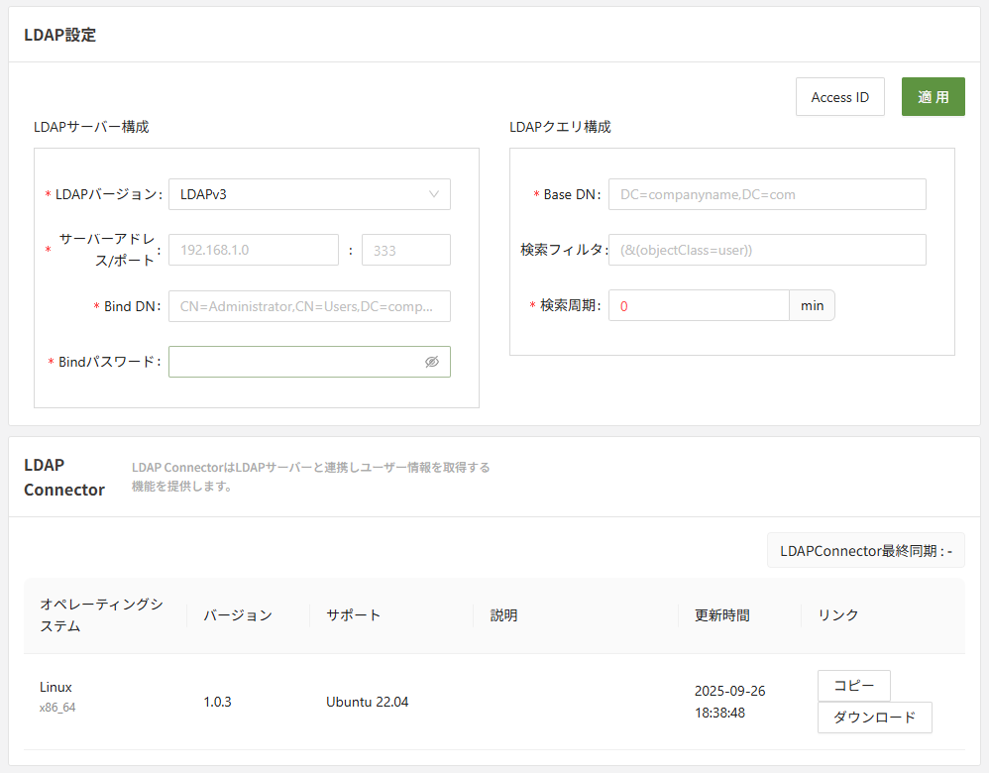The height and width of the screenshot is (773, 989).
Task: Select the Ubuntu 22.04 cell
Action: click(367, 702)
